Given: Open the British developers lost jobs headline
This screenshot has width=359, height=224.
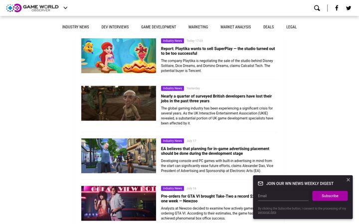Looking at the screenshot, I should click(x=216, y=99).
